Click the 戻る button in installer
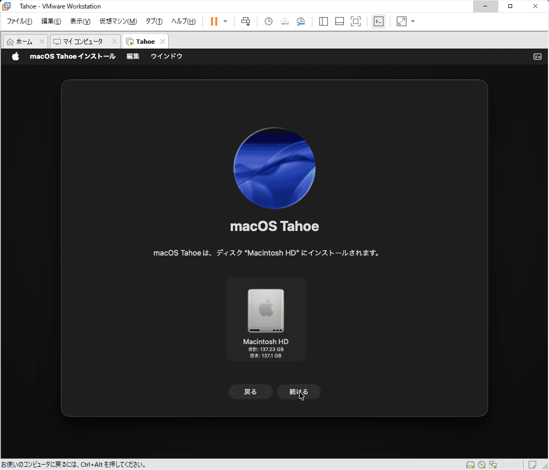The width and height of the screenshot is (549, 470). 250,392
